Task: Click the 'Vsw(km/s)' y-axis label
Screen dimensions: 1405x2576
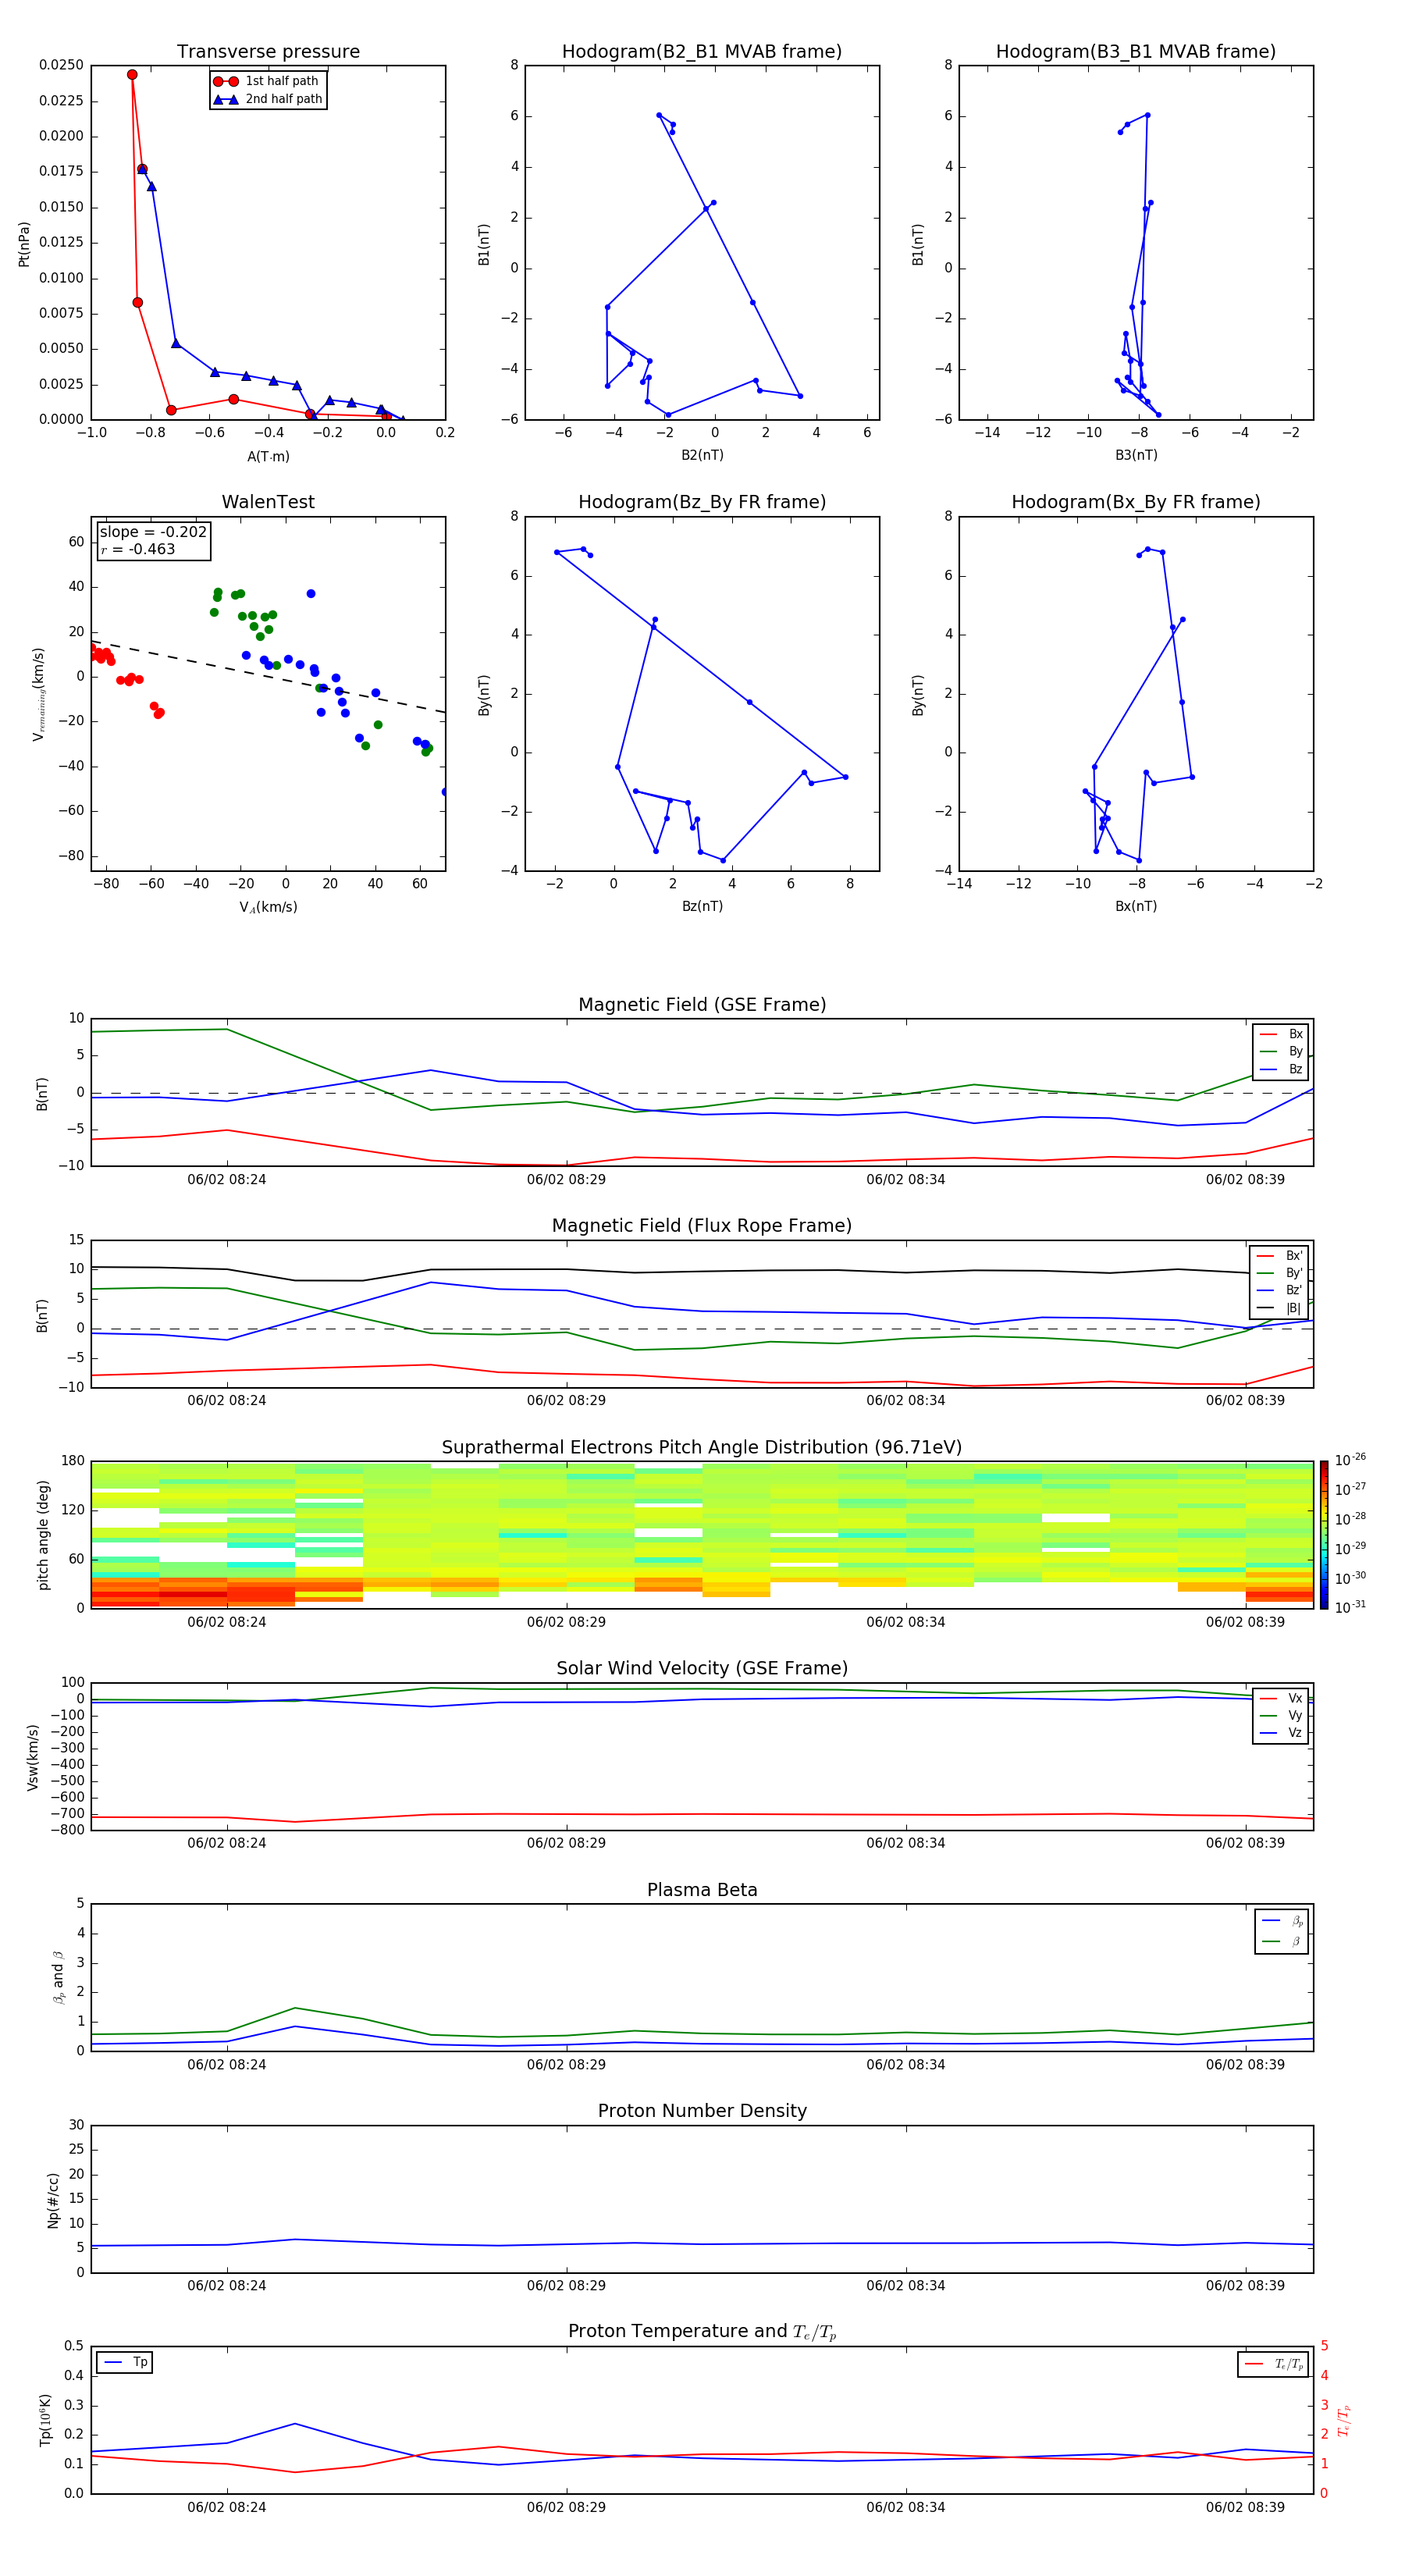Action: pos(33,1756)
